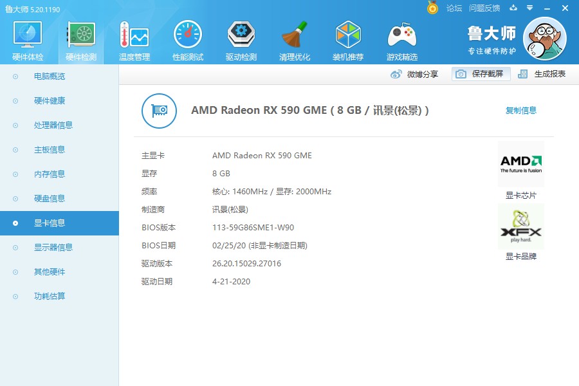The image size is (579, 386).
Task: Click the gold medal icon in title bar
Action: 432,8
